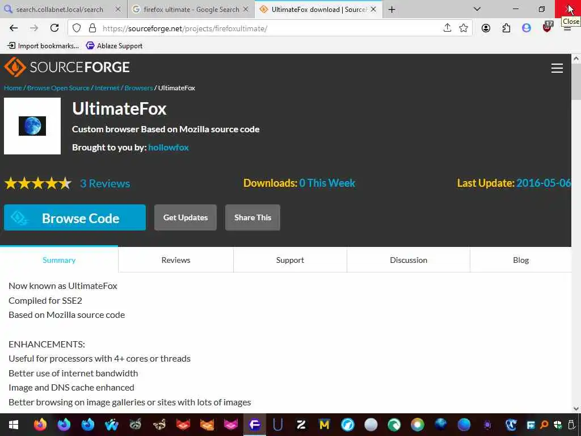
Task: Open the yellow M icon in taskbar
Action: point(325,425)
